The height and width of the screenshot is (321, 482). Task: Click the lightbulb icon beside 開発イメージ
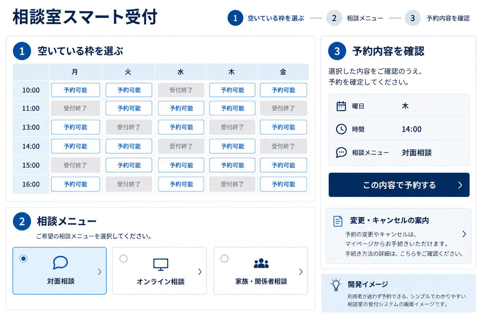pyautogui.click(x=336, y=285)
